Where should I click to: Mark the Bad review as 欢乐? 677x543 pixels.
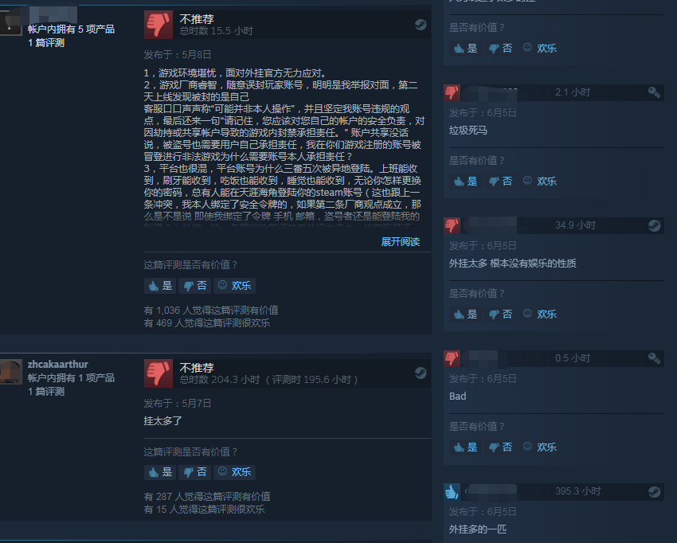point(540,447)
